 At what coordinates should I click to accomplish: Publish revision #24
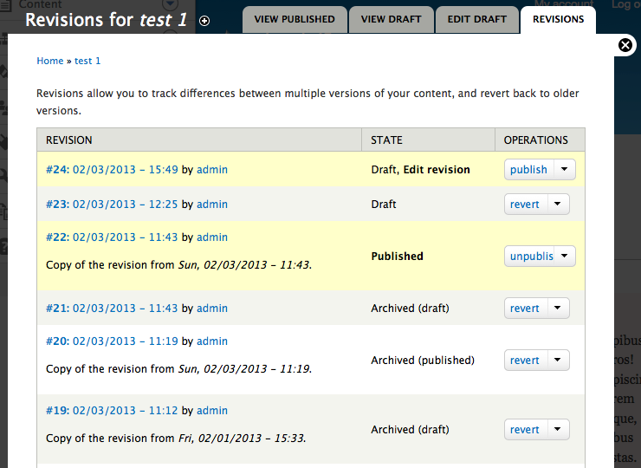(x=529, y=169)
